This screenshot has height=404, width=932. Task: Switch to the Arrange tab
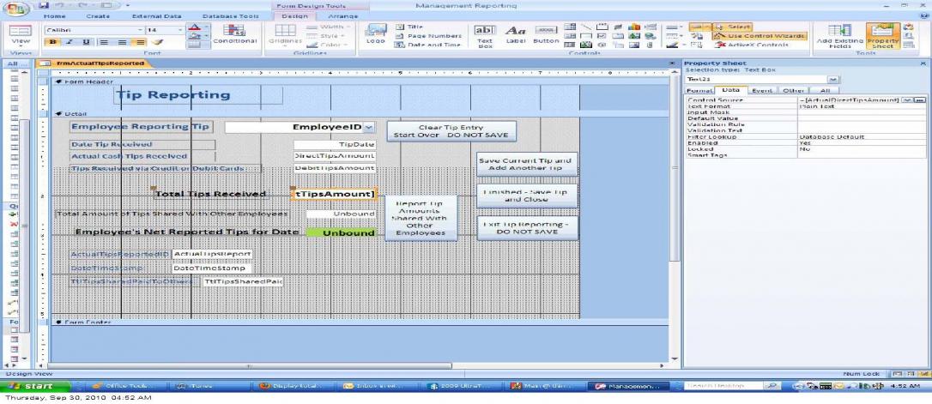click(343, 16)
